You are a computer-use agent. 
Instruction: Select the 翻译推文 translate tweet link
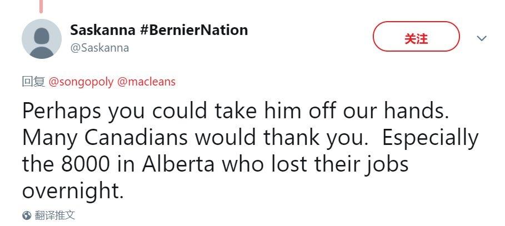click(x=54, y=215)
